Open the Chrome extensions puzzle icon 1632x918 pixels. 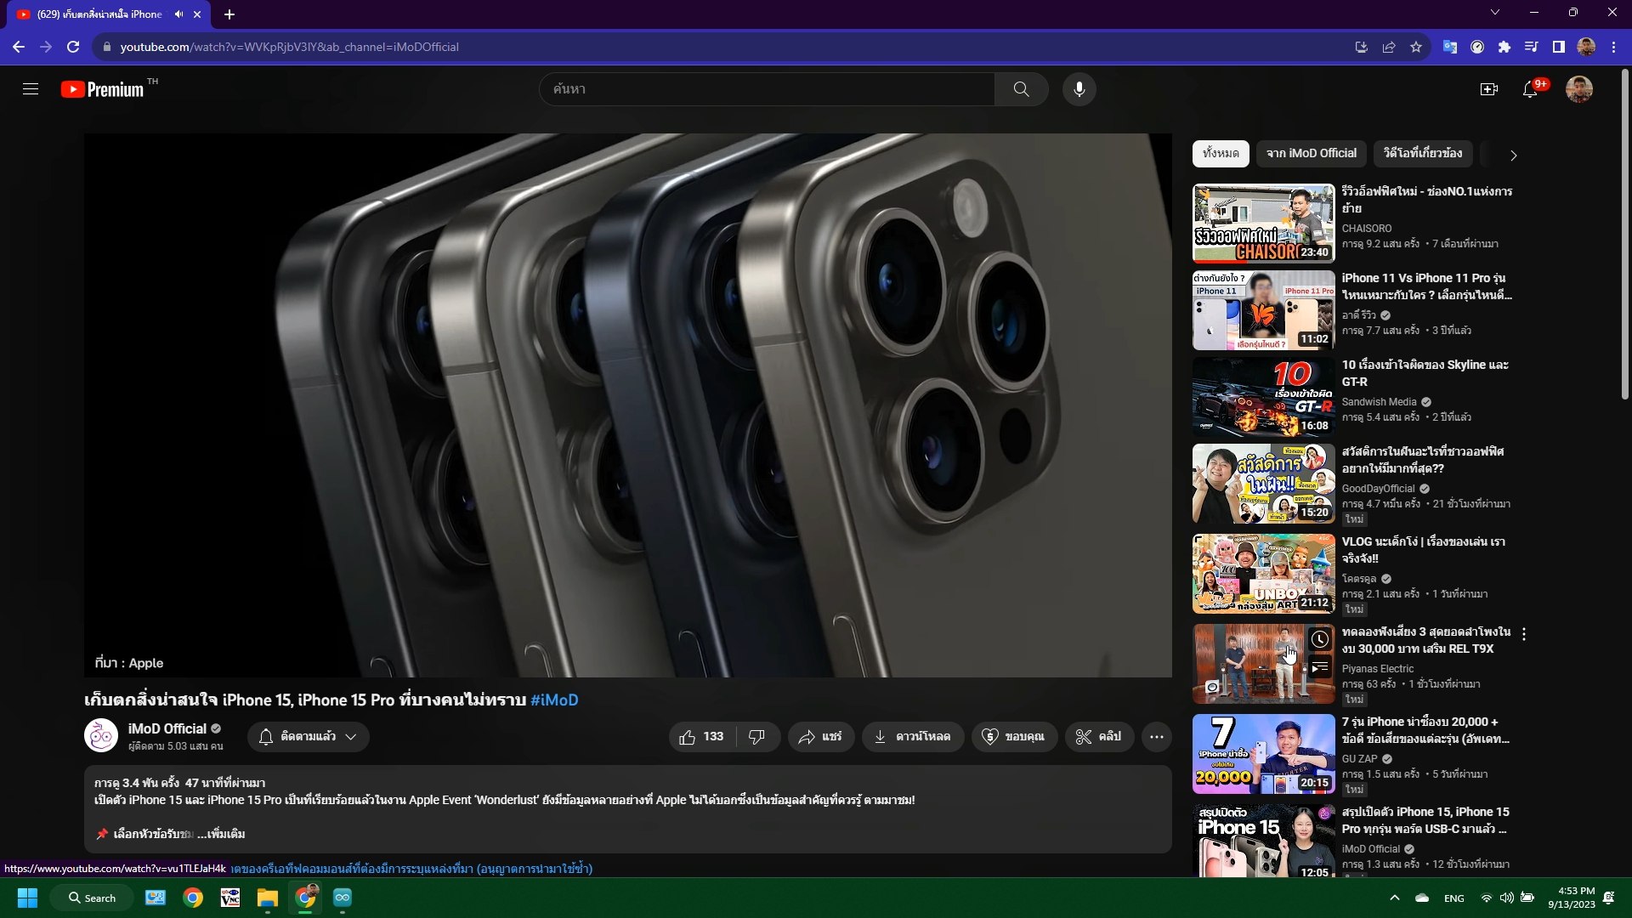coord(1504,47)
